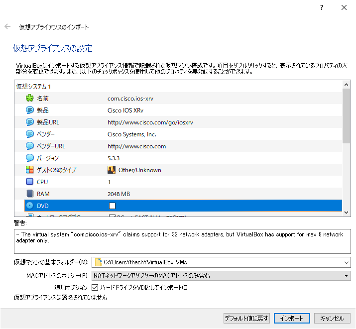The image size is (356, 329).
Task: Click inside the 警告 warning text box
Action: [182, 241]
